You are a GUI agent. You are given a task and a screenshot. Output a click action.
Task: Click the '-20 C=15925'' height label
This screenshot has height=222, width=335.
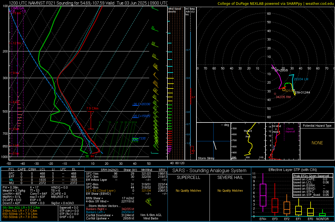click(141, 116)
